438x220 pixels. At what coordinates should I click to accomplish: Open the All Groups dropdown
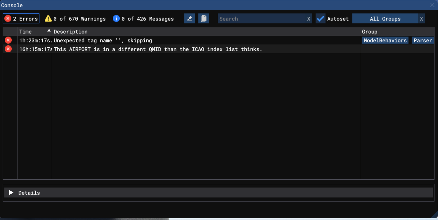385,19
